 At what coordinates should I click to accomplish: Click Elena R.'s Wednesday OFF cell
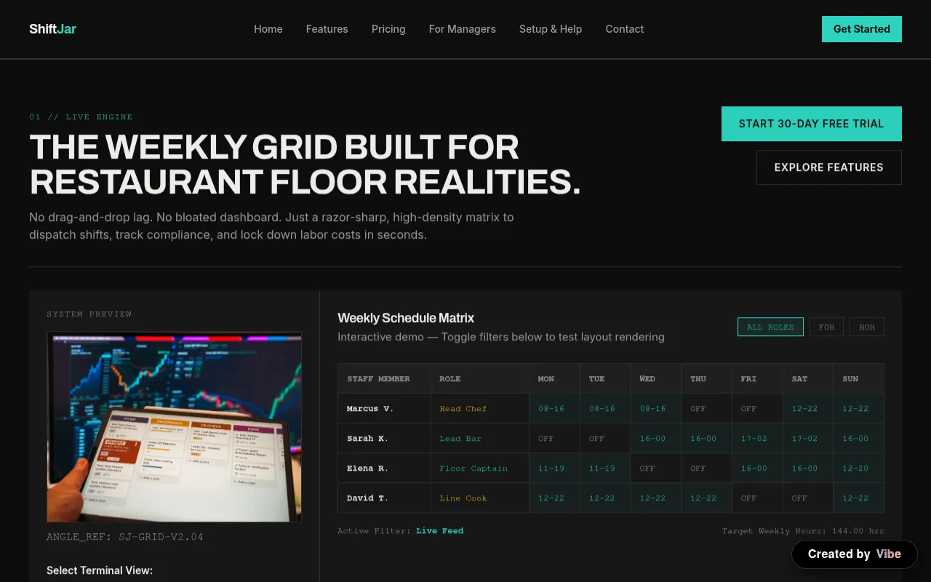point(656,469)
